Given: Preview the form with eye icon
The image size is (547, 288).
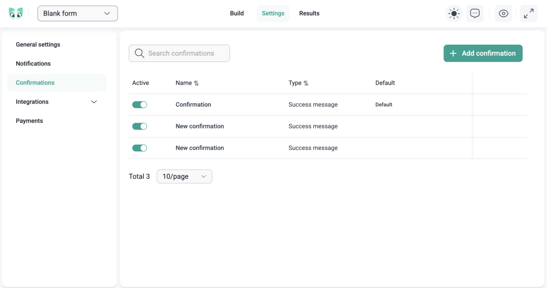Looking at the screenshot, I should point(503,13).
